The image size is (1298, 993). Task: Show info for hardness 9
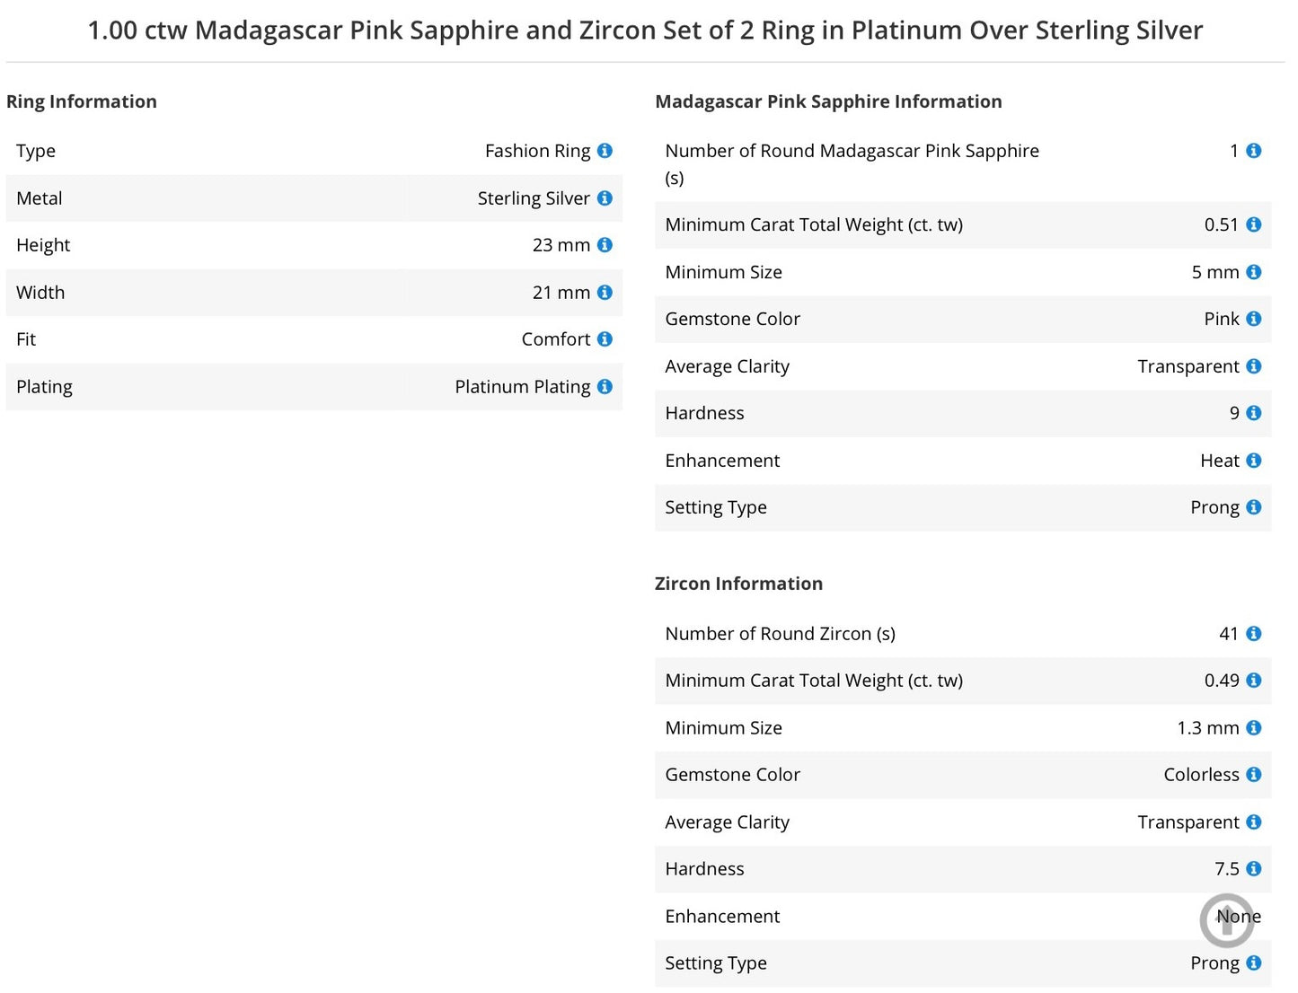[1254, 413]
